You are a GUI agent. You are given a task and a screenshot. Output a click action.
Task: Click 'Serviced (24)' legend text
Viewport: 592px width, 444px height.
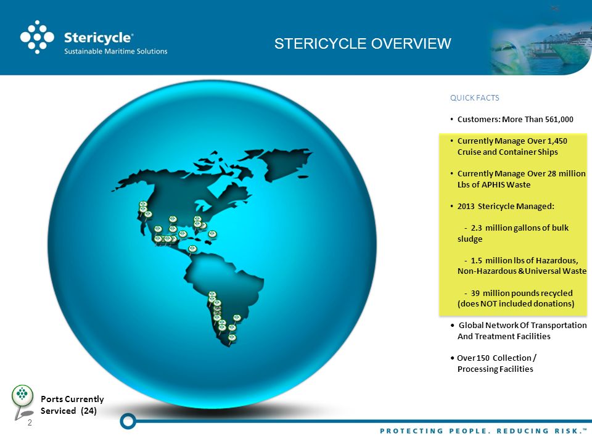point(68,411)
